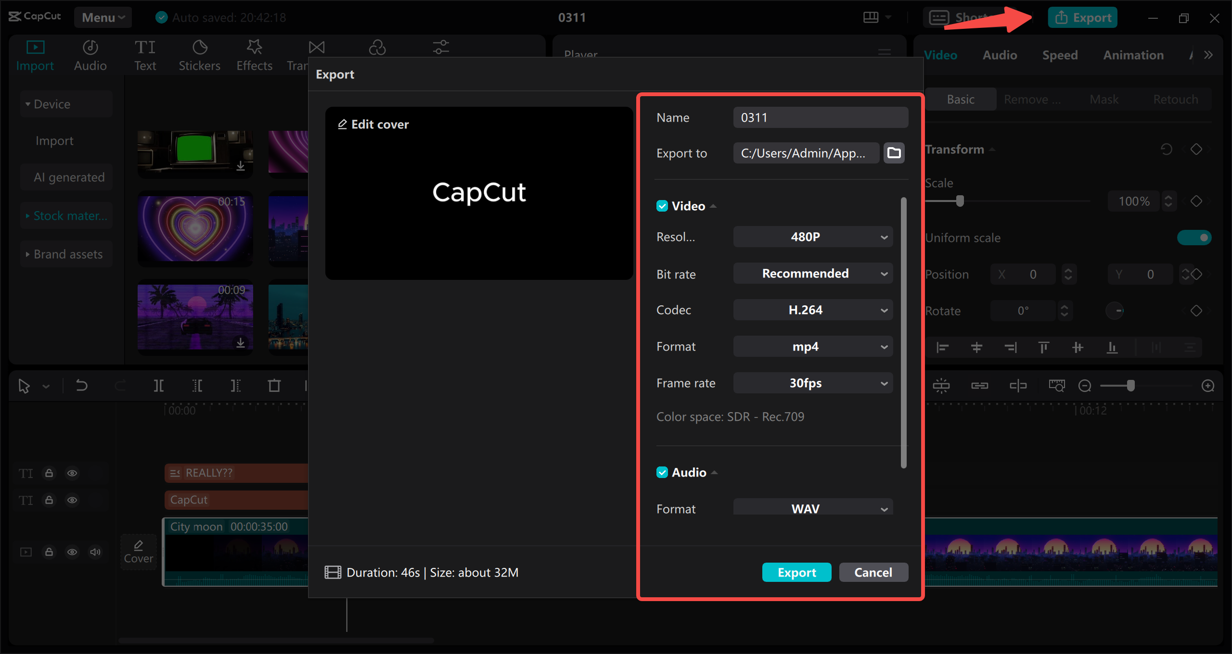Open the Resolution 480P dropdown

coord(812,236)
